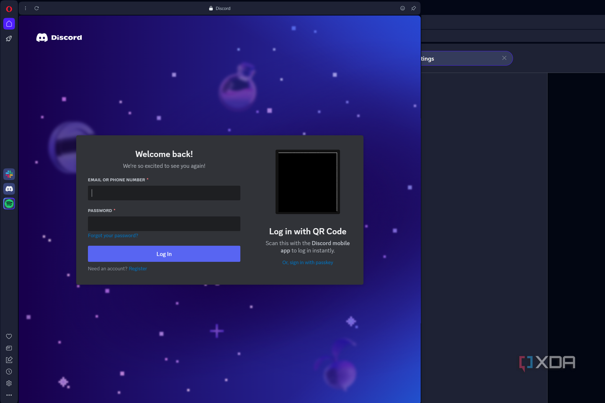Focus the Email or Phone Number field
This screenshot has height=403, width=605.
pos(164,193)
